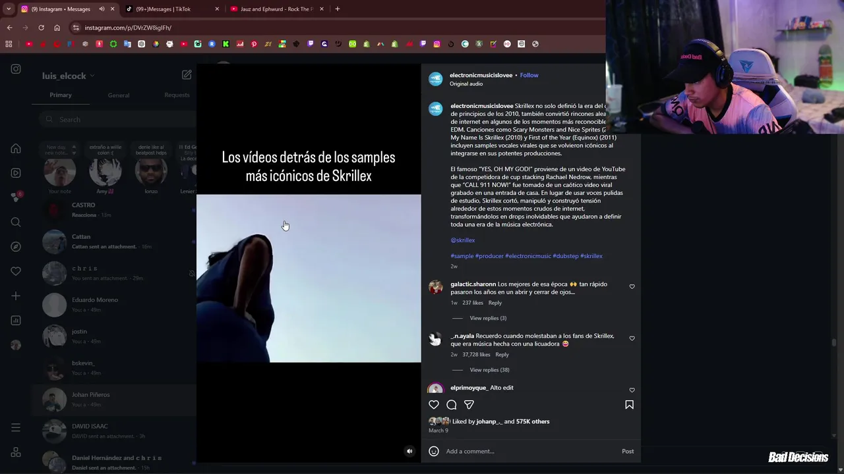Screen dimensions: 844x474
Task: Open Search in the Instagram sidebar
Action: [16, 222]
